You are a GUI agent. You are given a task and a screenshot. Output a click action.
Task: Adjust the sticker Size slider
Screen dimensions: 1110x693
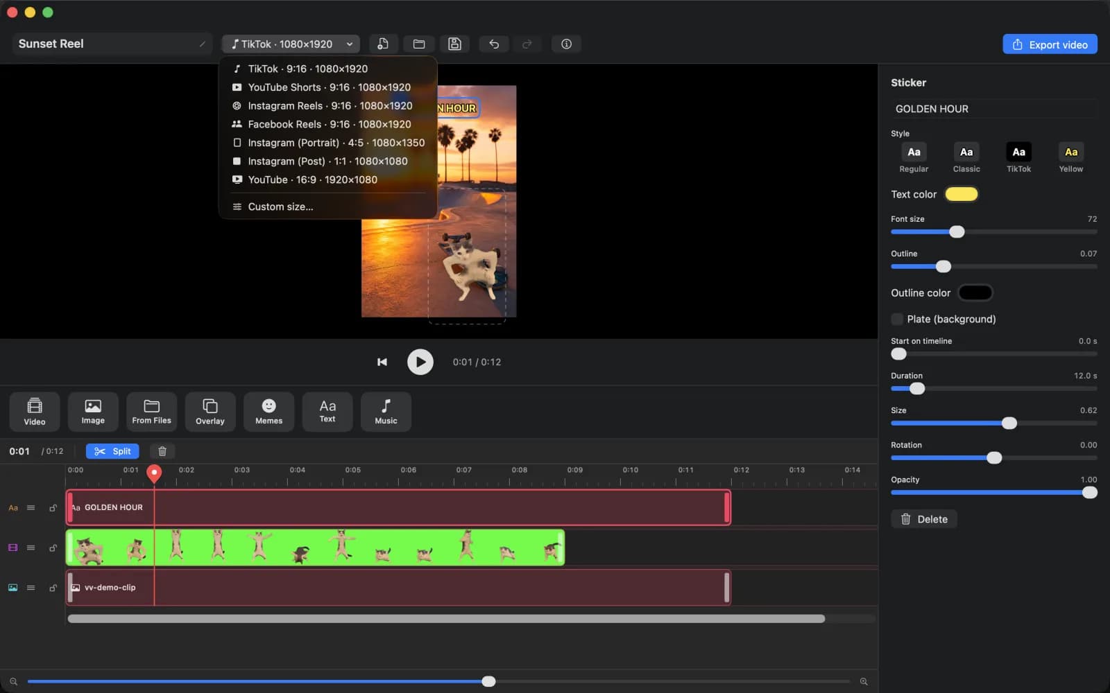[x=1009, y=423]
